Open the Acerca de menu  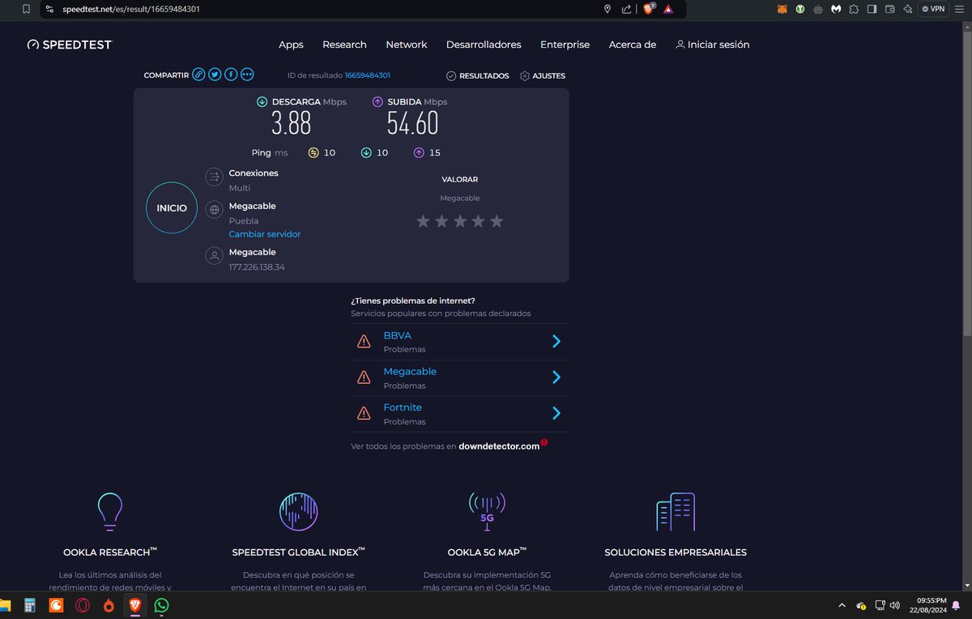[x=633, y=45]
